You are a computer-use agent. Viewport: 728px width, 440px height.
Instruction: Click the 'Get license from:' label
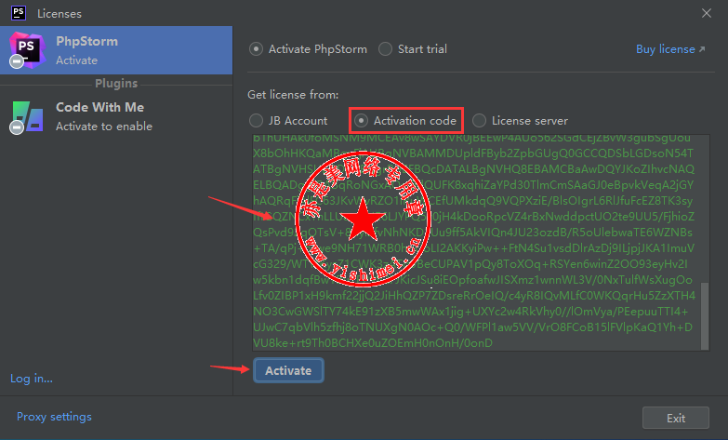pyautogui.click(x=293, y=95)
